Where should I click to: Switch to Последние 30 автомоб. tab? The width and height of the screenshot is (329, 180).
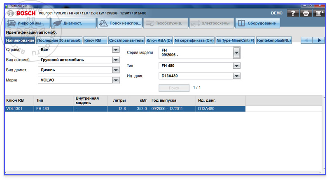(x=59, y=40)
